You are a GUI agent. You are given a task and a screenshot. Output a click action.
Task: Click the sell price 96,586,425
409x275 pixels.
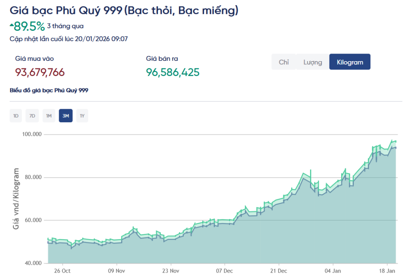click(x=173, y=72)
